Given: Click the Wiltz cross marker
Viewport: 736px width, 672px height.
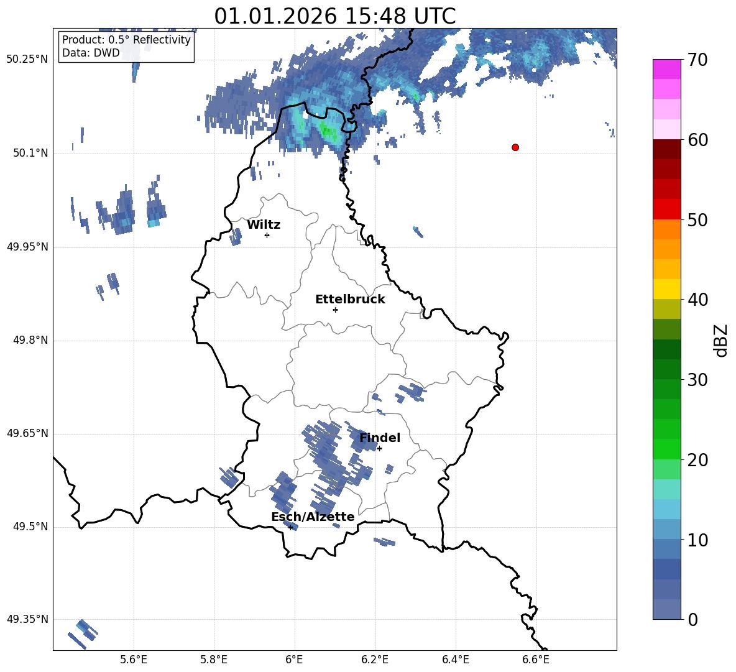Looking at the screenshot, I should pos(267,235).
